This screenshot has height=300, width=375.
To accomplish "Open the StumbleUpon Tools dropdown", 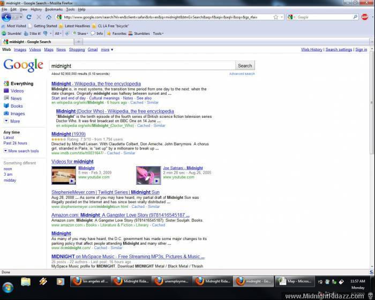I will [x=158, y=34].
